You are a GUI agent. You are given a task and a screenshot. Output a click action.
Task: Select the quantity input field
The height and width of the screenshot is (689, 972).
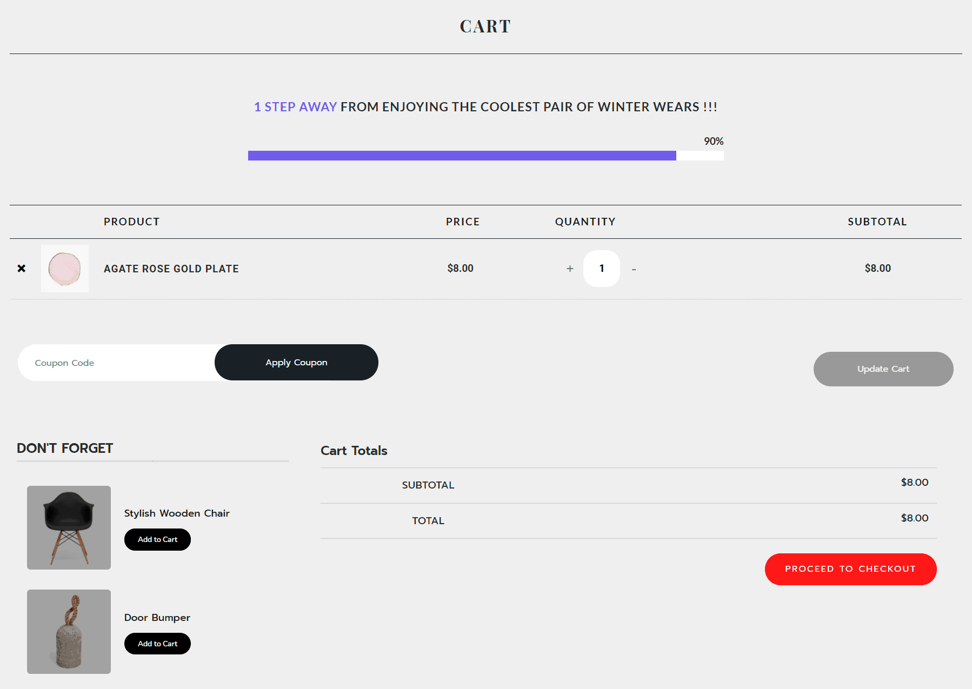[x=601, y=268]
